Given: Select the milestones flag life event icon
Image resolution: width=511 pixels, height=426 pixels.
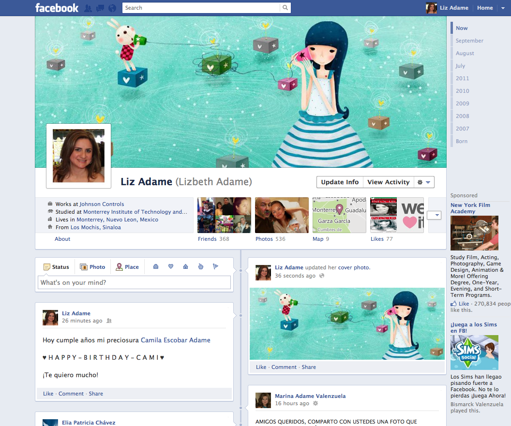Looking at the screenshot, I should point(215,267).
